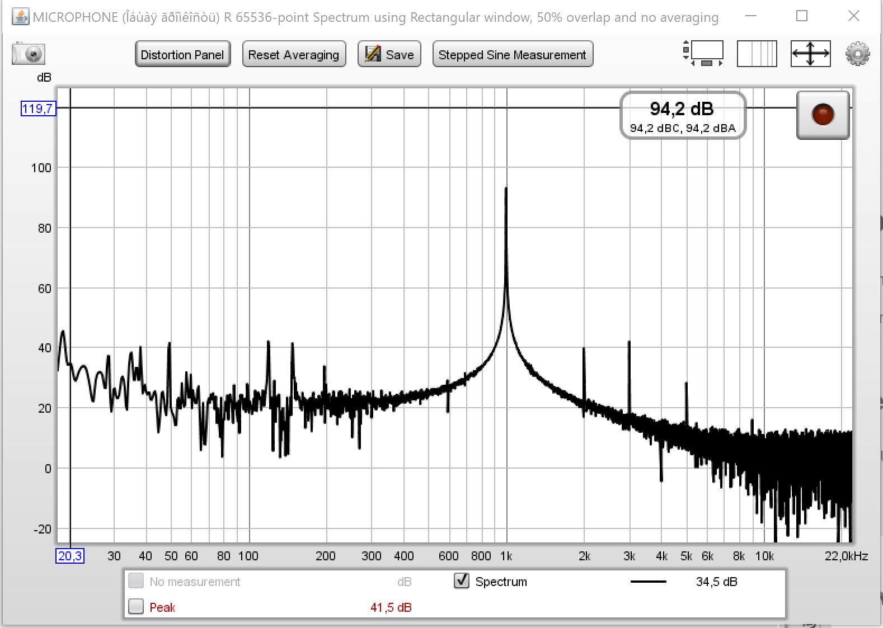Click the 22,0kHz axis end label

click(x=846, y=556)
